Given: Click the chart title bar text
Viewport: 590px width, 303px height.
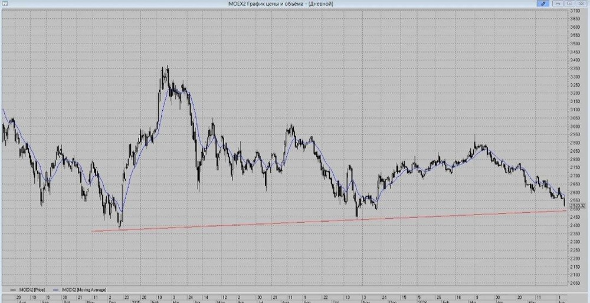Looking at the screenshot, I should pos(280,4).
